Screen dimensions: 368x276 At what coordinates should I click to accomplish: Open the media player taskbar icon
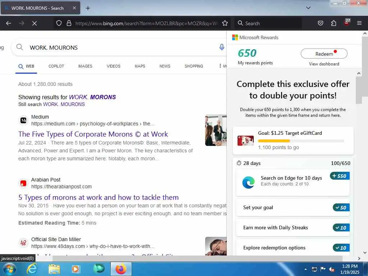(76, 269)
